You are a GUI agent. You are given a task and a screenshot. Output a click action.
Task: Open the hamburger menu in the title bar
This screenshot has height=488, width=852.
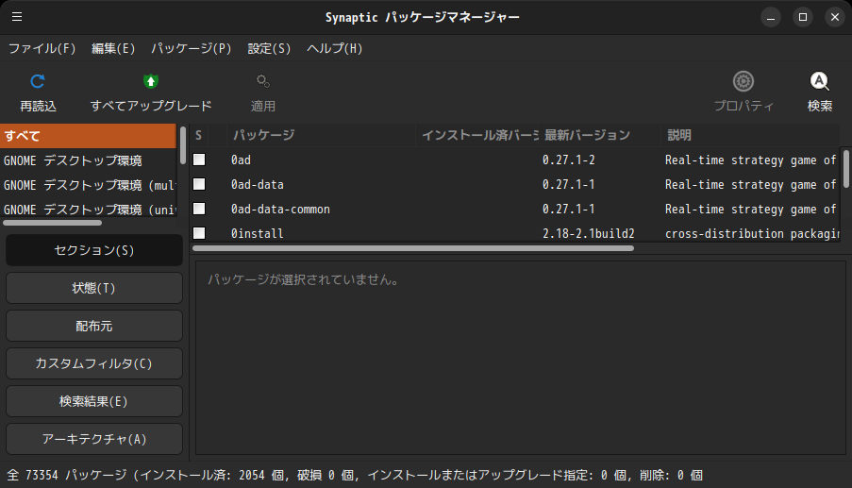pos(17,17)
